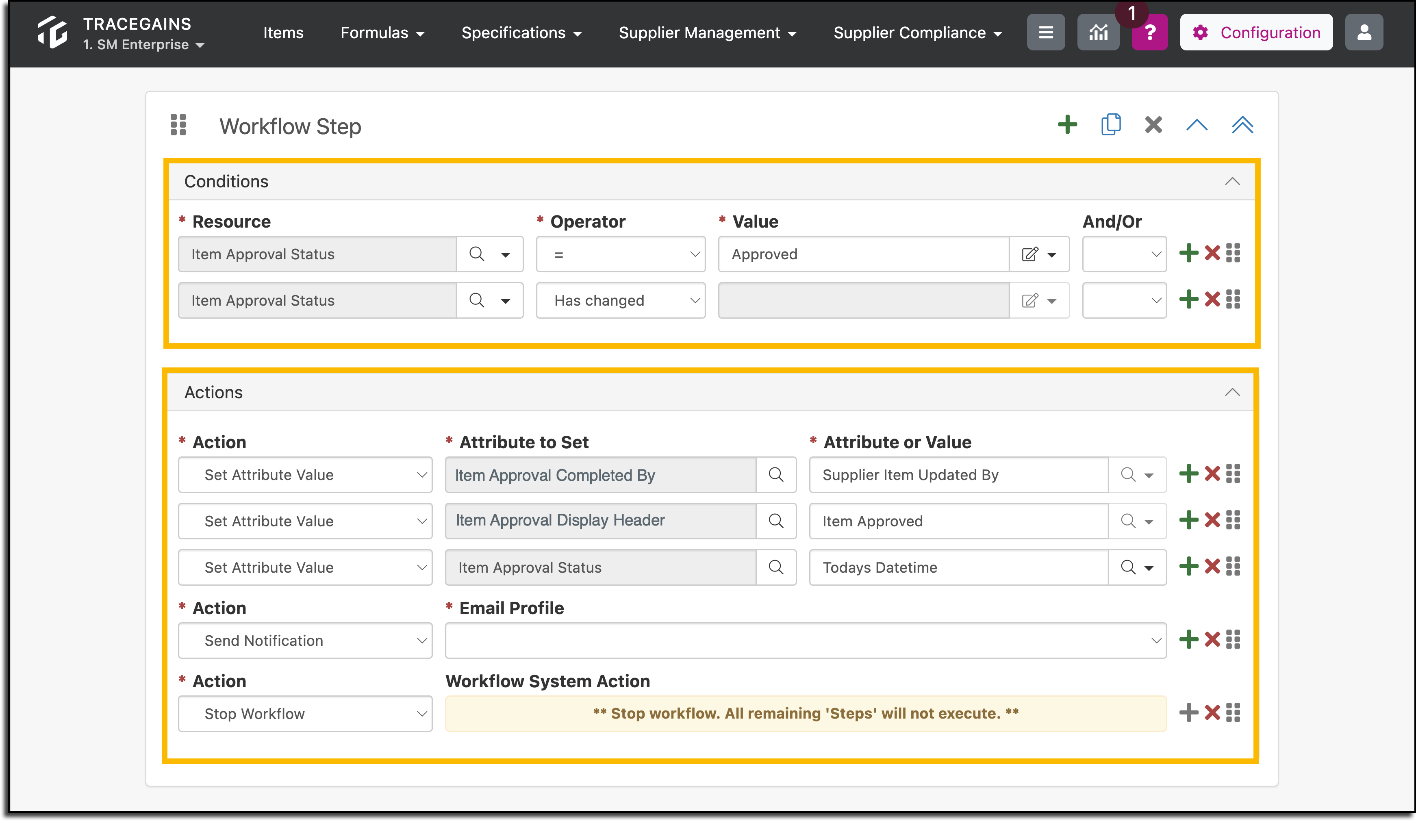Click the Workflow Step drag handle
The width and height of the screenshot is (1416, 821).
(178, 125)
